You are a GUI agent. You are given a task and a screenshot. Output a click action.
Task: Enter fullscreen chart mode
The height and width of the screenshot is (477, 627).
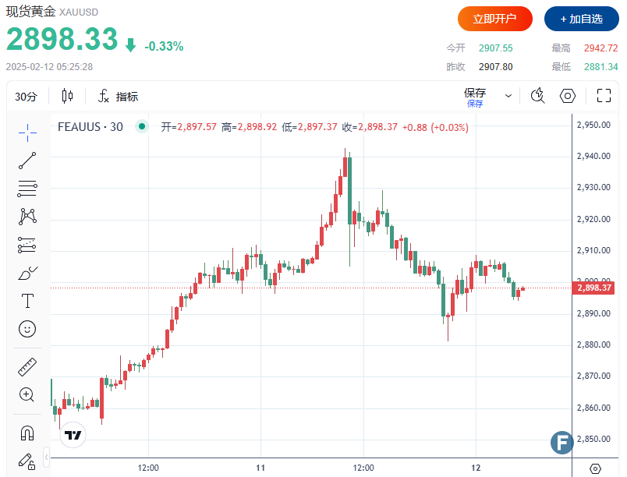[x=604, y=96]
